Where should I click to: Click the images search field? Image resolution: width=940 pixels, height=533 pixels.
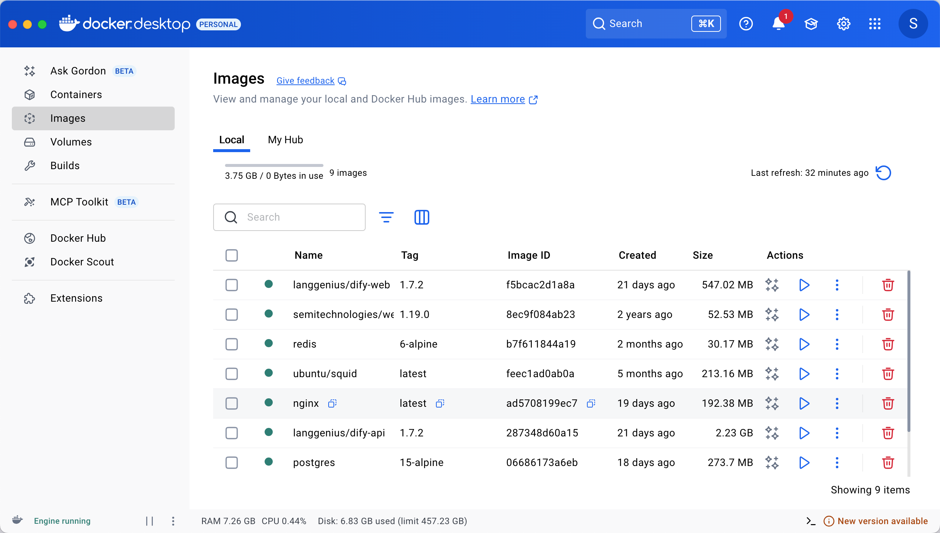[289, 217]
